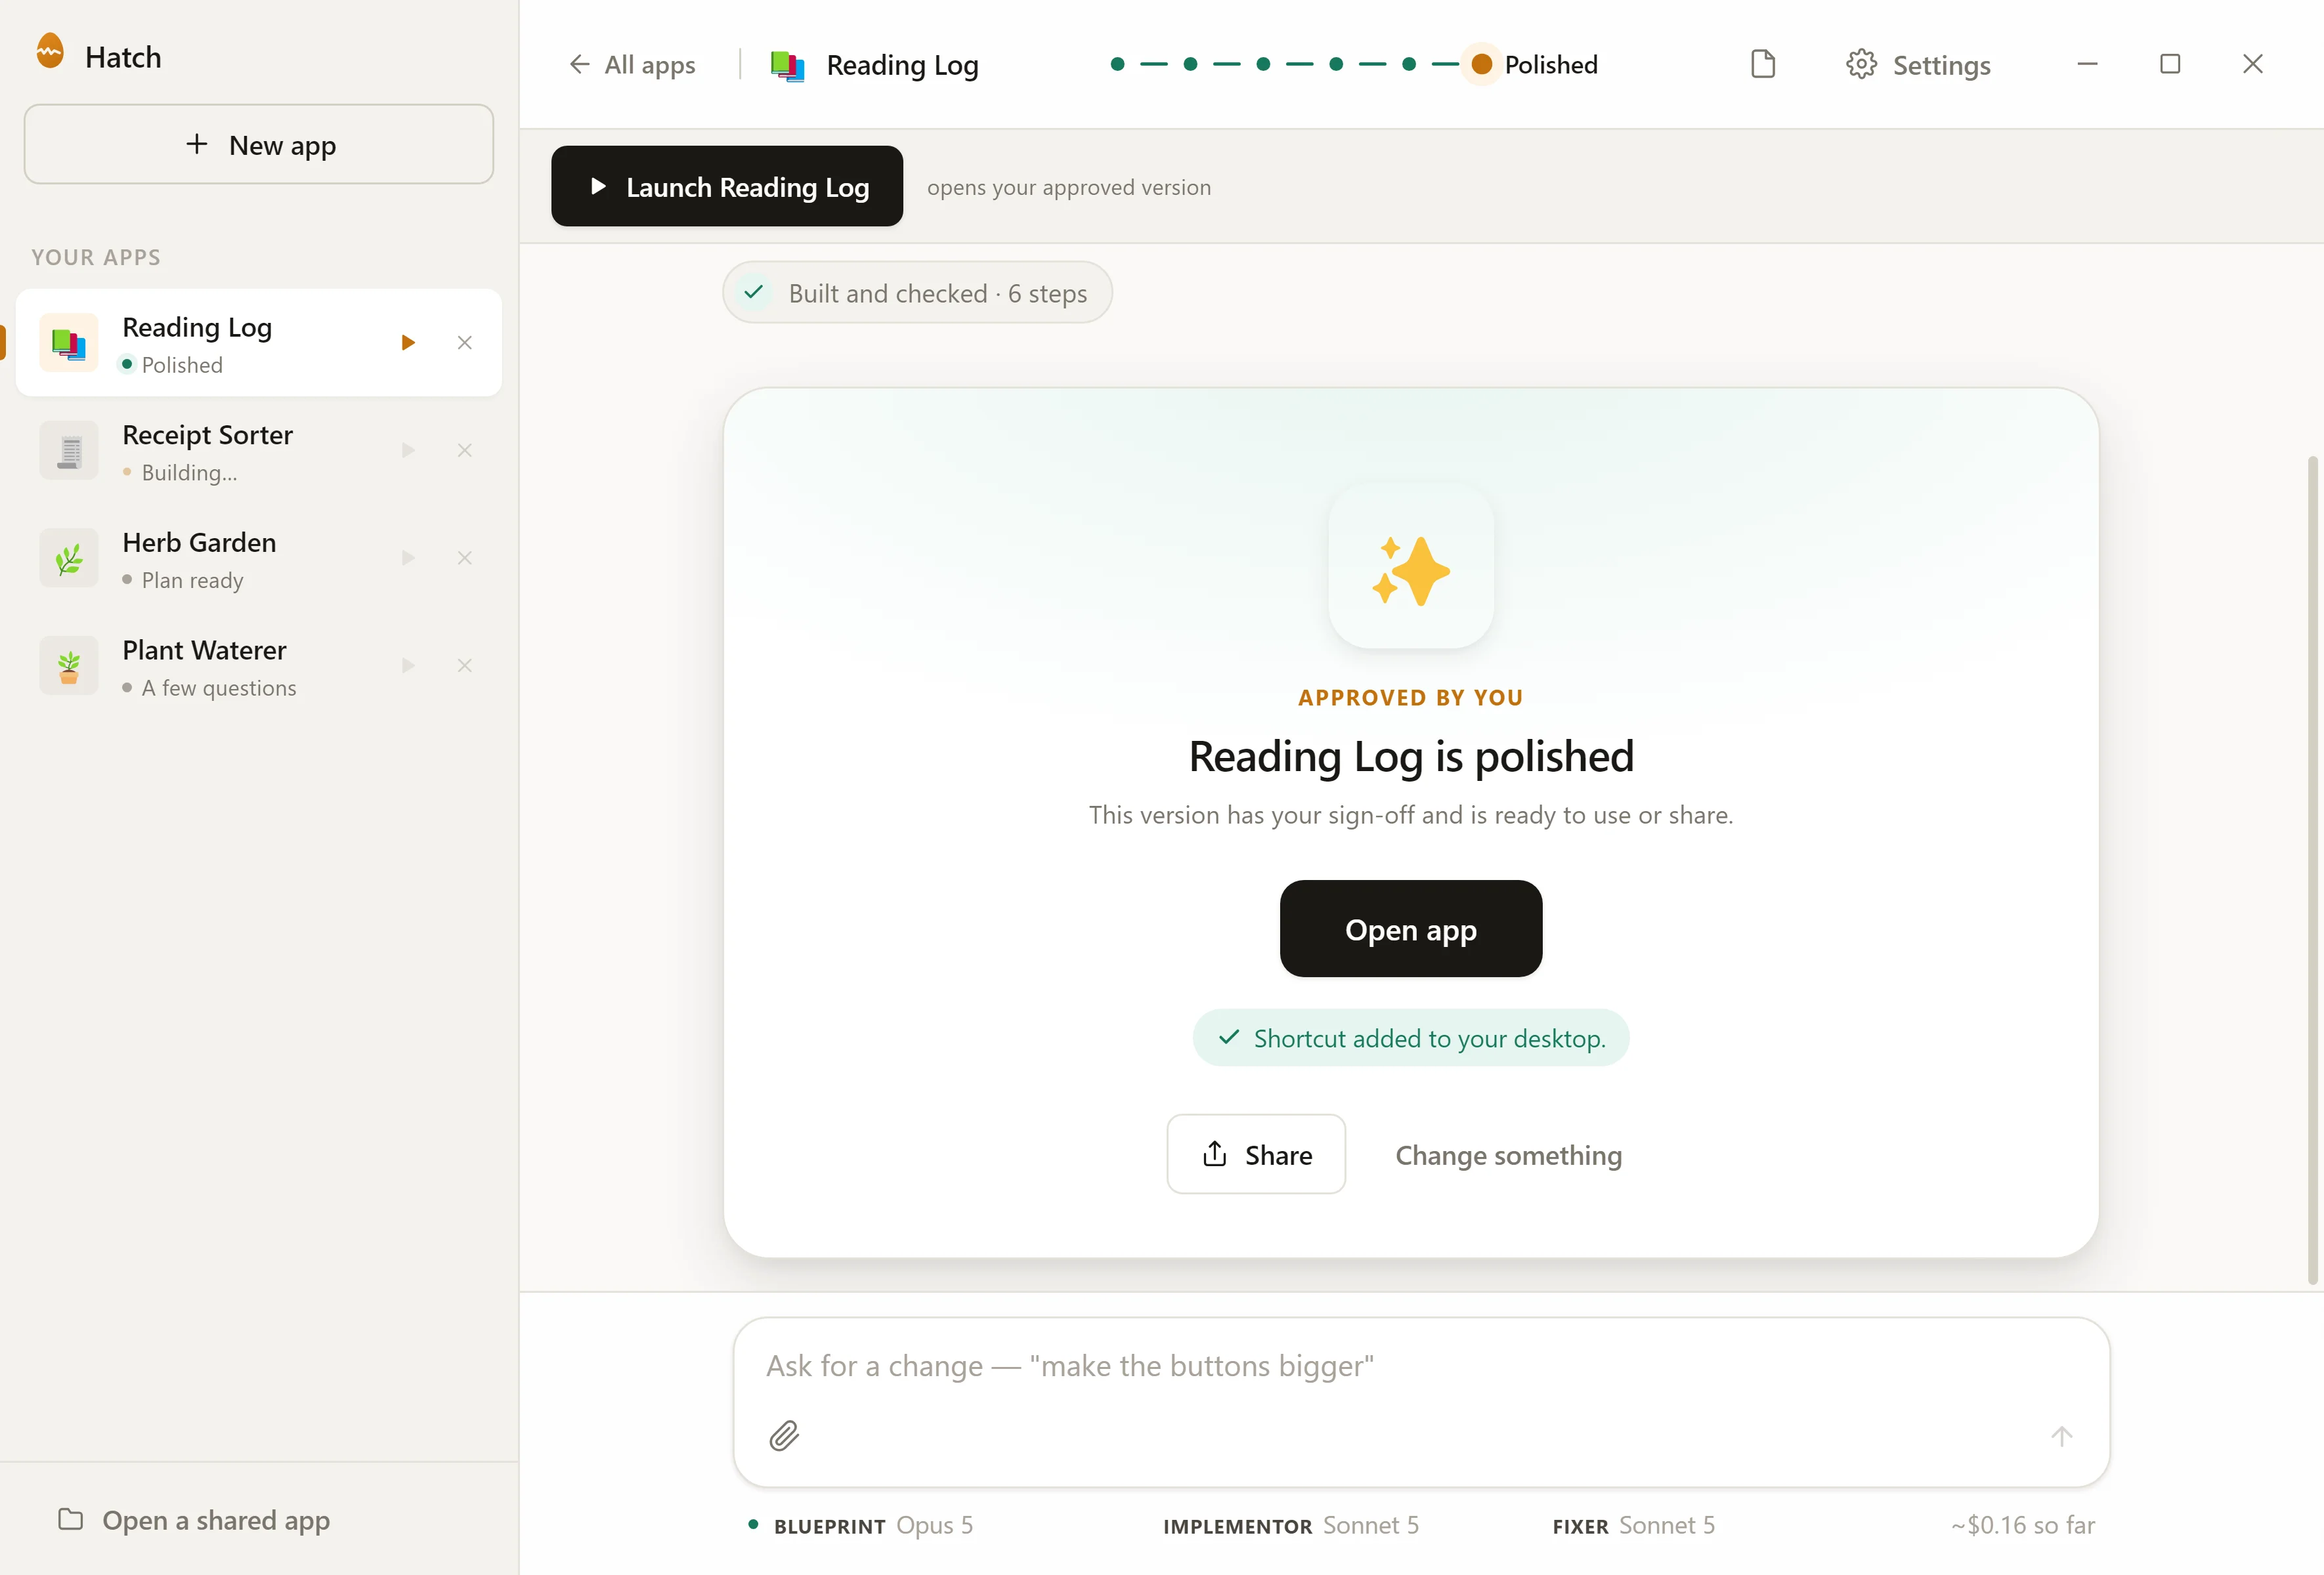Select the first progress step dot
Screen dimensions: 2324x1575
pos(1118,64)
